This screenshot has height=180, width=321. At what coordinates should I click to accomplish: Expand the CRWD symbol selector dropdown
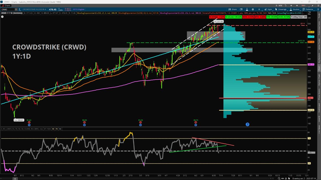tap(16, 9)
